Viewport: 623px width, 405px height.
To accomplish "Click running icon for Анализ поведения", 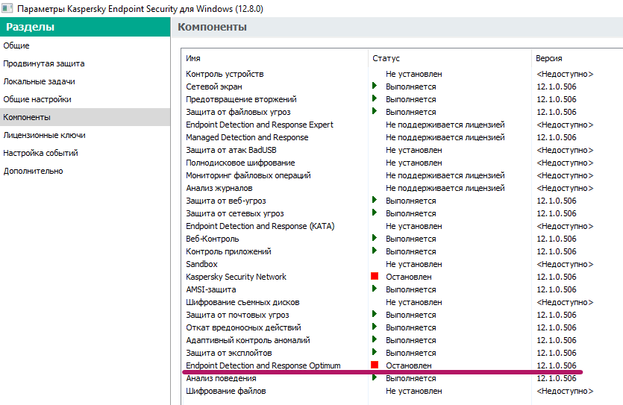I will point(375,377).
